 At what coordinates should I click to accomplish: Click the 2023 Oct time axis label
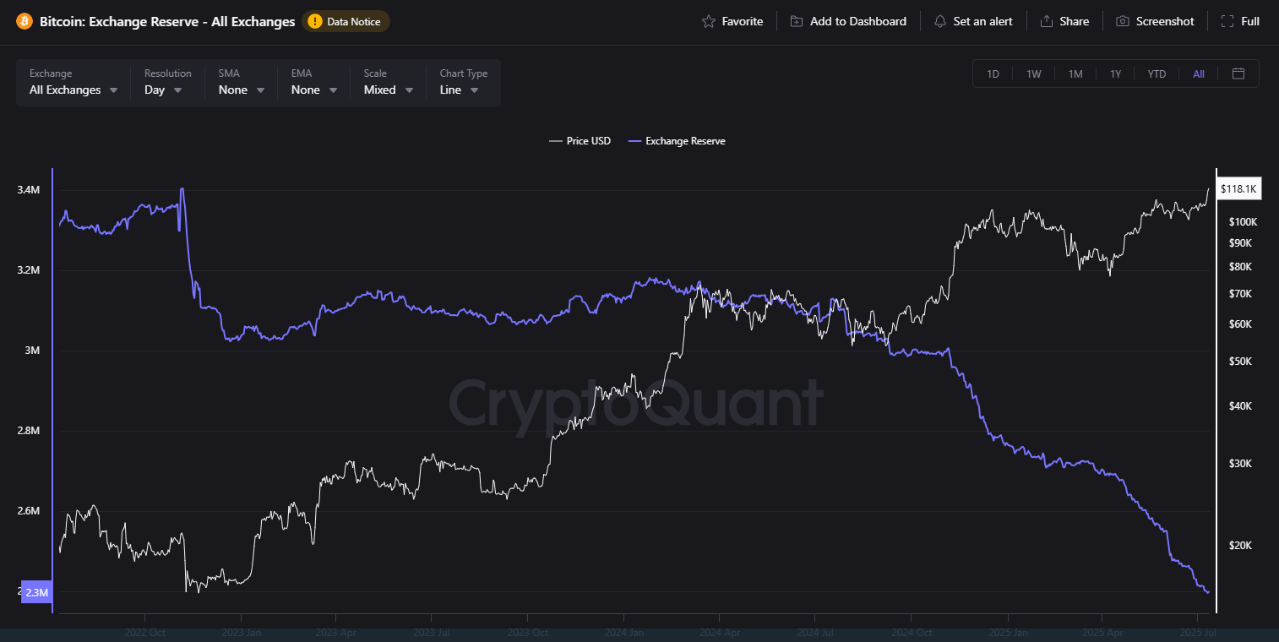coord(529,632)
